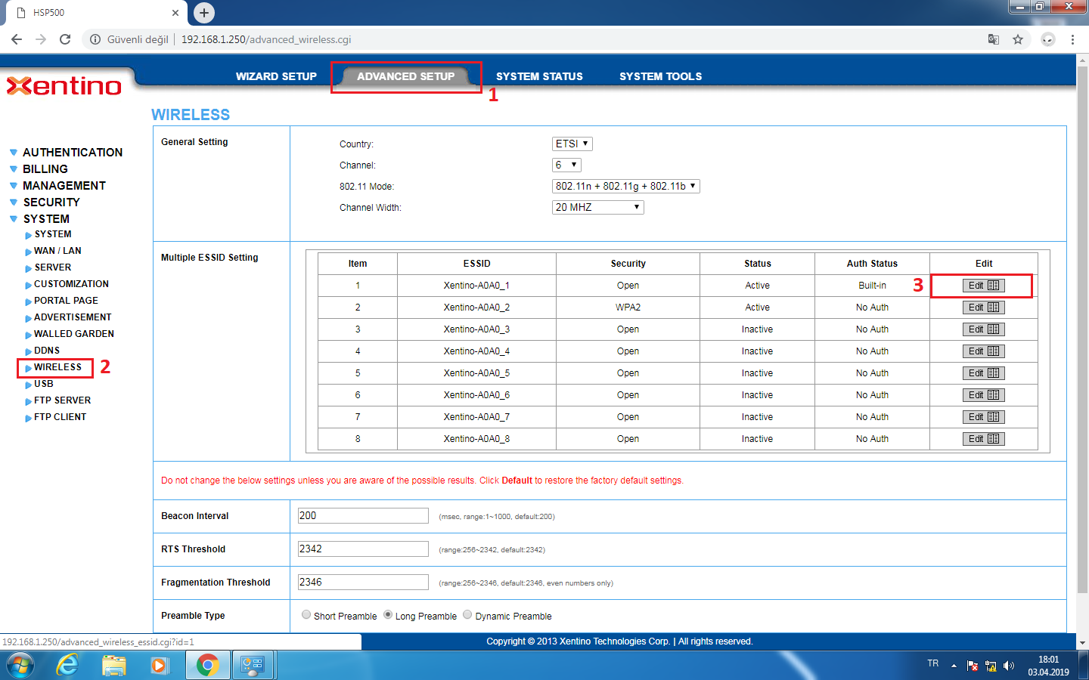Screen dimensions: 1089x680
Task: Open WAN / LAN in the sidebar
Action: pos(57,251)
